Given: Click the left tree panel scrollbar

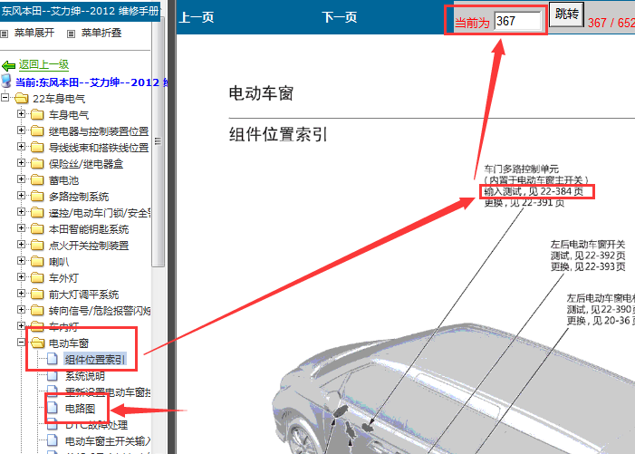Looking at the screenshot, I should (x=158, y=141).
